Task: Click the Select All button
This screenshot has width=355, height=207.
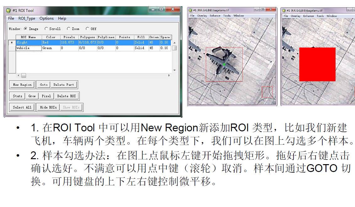Action: coord(22,107)
